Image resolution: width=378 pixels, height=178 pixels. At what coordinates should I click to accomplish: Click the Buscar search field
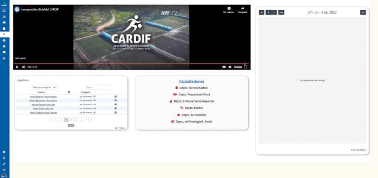(98, 87)
